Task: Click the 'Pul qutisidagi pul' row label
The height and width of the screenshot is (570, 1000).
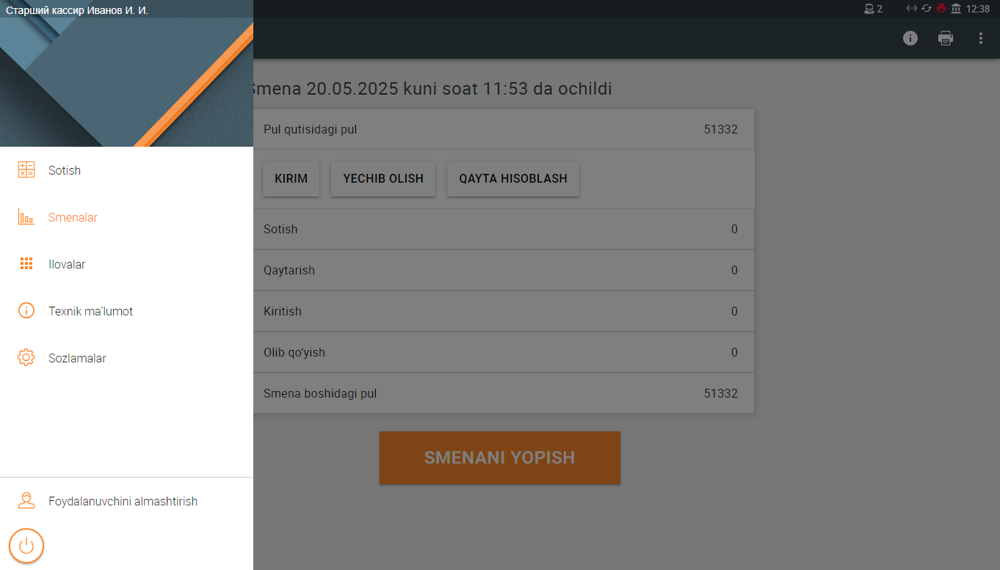Action: tap(311, 130)
